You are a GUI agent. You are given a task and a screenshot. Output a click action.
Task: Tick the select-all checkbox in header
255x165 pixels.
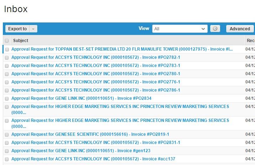pos(7,41)
